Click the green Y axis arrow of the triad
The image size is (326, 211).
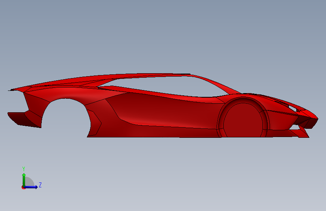click(24, 180)
